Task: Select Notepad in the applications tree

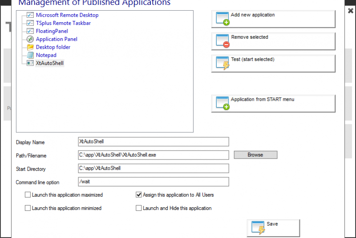Action: [x=46, y=55]
